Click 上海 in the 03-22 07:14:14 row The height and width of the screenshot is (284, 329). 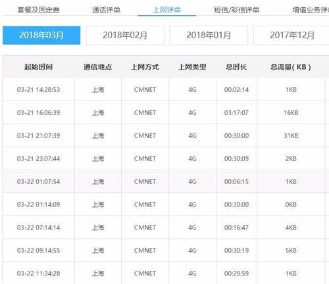pyautogui.click(x=98, y=227)
